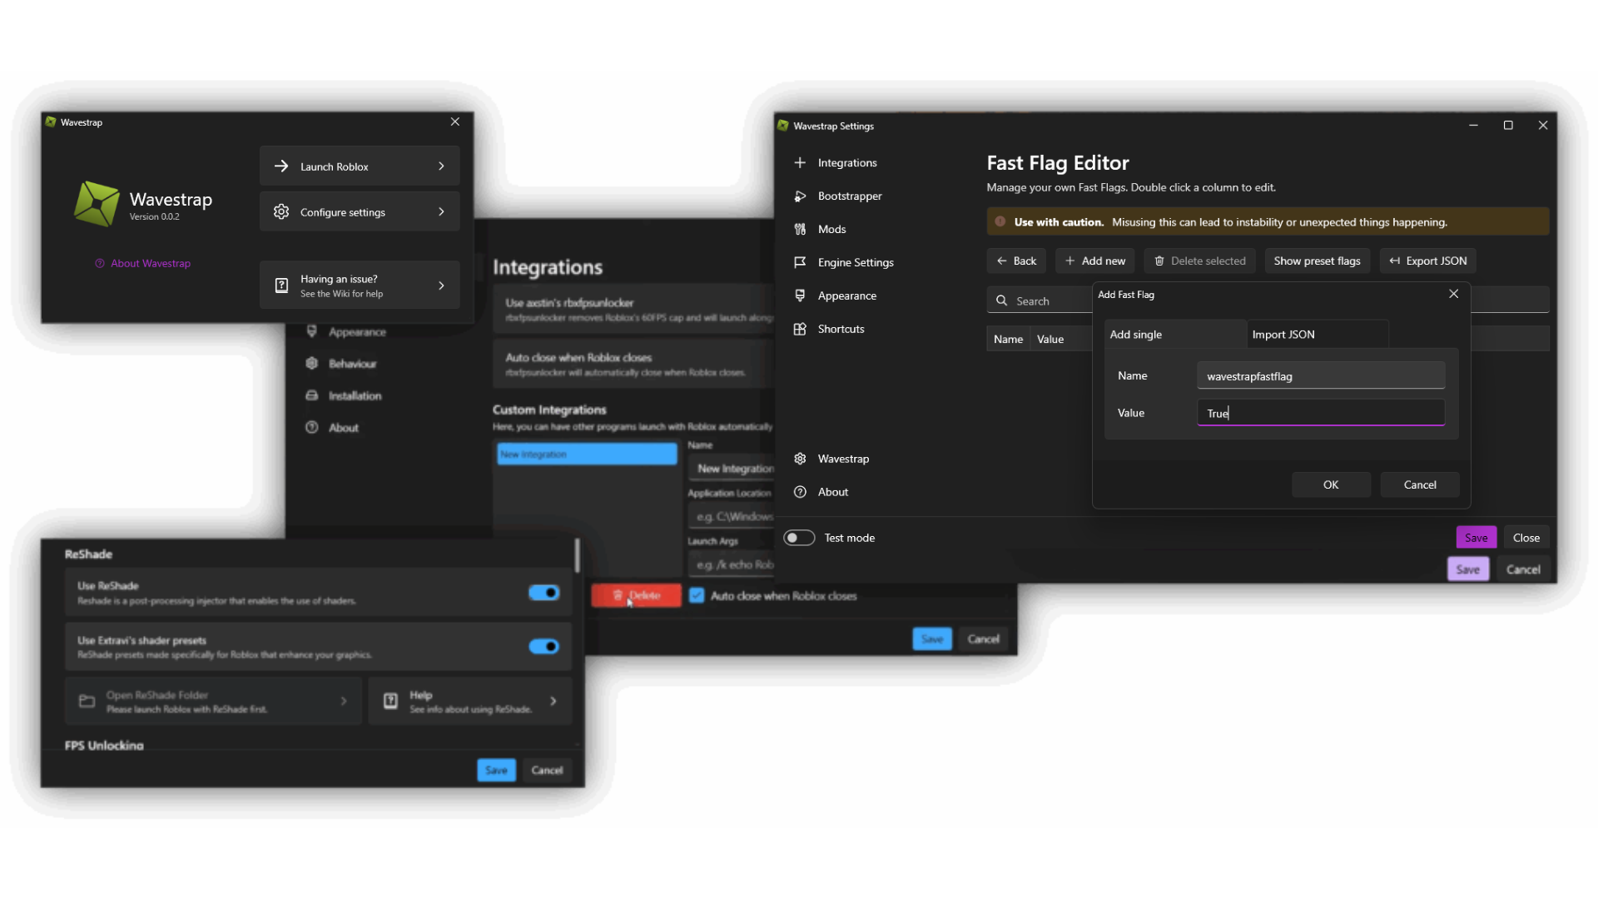The height and width of the screenshot is (899, 1598).
Task: Toggle the Test mode switch
Action: (799, 538)
